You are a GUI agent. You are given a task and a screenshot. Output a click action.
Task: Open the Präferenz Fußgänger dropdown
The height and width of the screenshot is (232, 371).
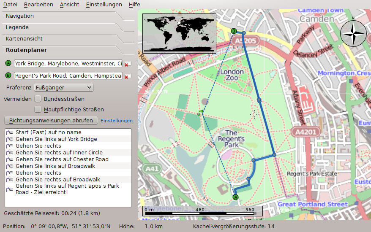pos(63,87)
